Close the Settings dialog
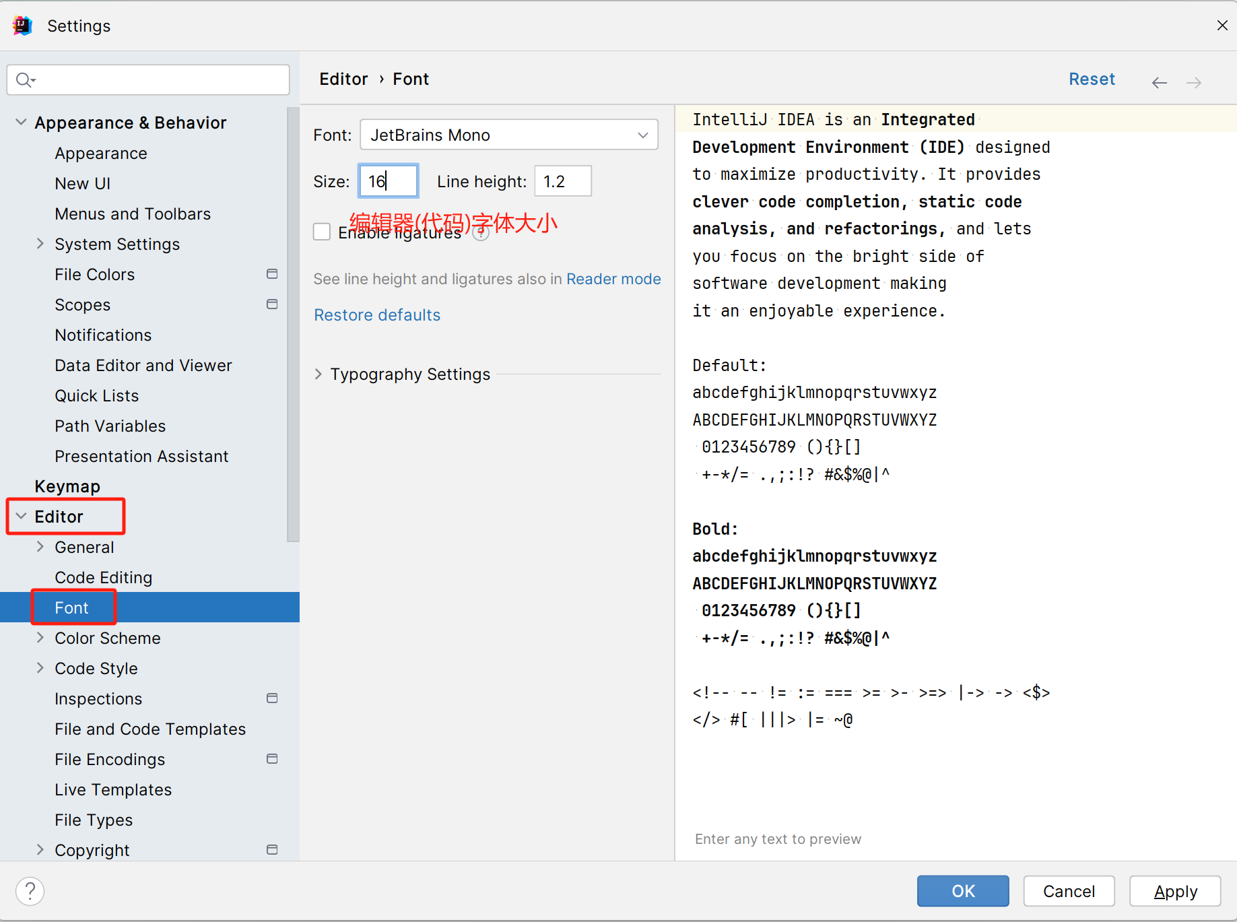1237x922 pixels. pos(1222,26)
